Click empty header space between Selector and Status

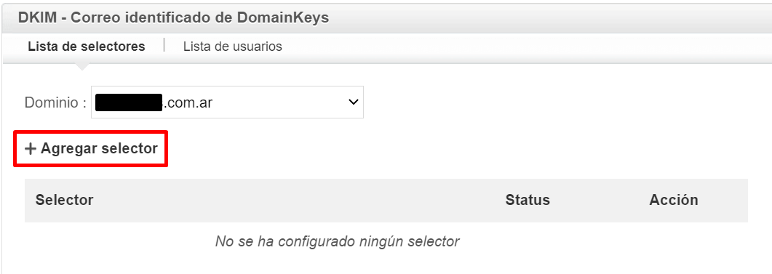(x=299, y=200)
